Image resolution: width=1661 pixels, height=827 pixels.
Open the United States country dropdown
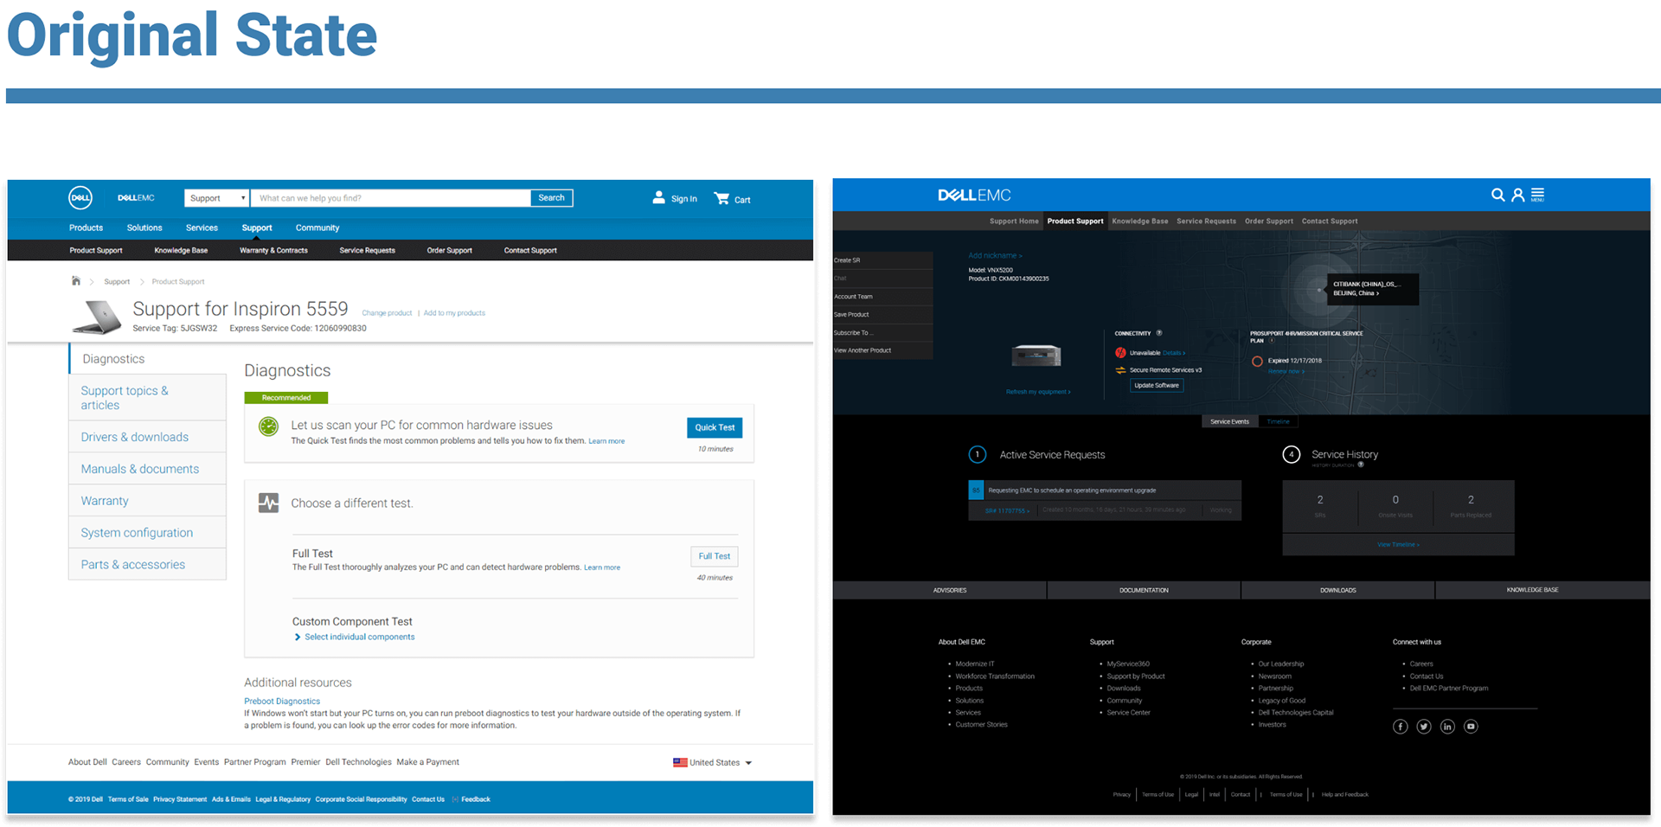point(713,763)
